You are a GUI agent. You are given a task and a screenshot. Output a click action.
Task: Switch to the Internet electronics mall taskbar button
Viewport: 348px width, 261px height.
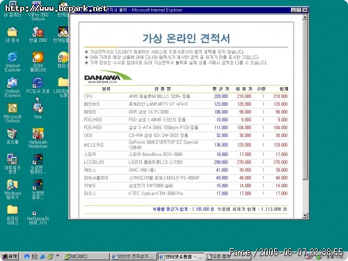(x=134, y=256)
